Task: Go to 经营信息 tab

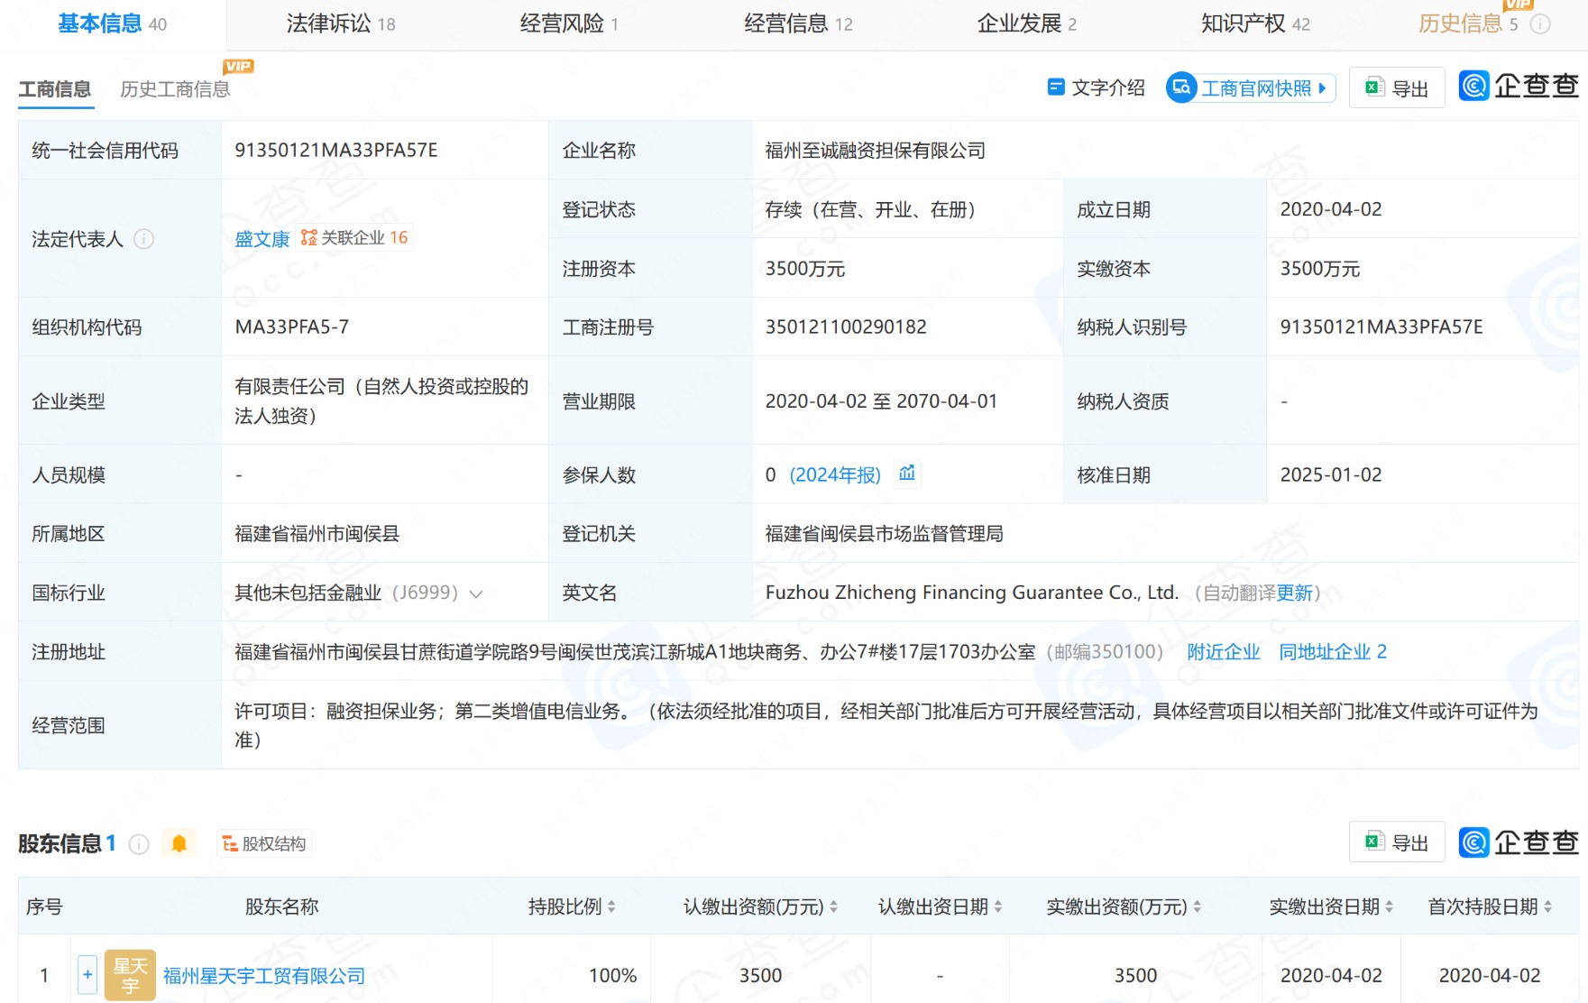Action: pos(798,23)
